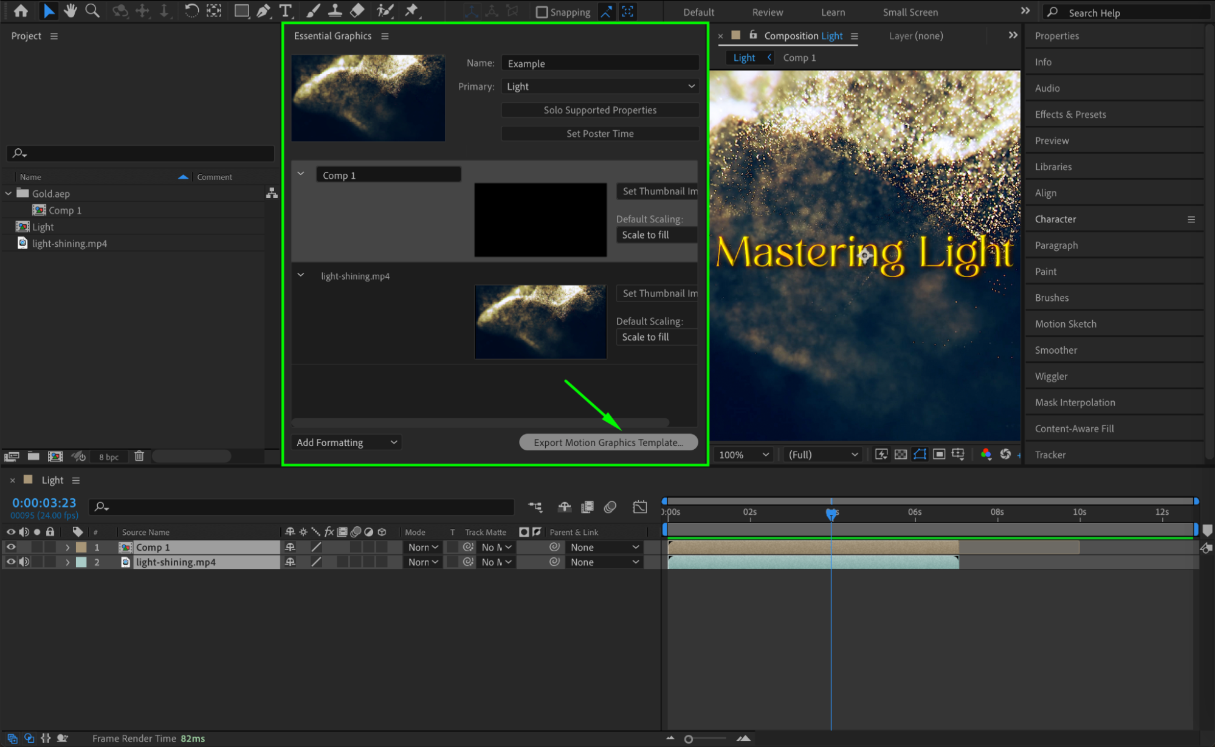
Task: Select the Zoom tool in toolbar
Action: [92, 10]
